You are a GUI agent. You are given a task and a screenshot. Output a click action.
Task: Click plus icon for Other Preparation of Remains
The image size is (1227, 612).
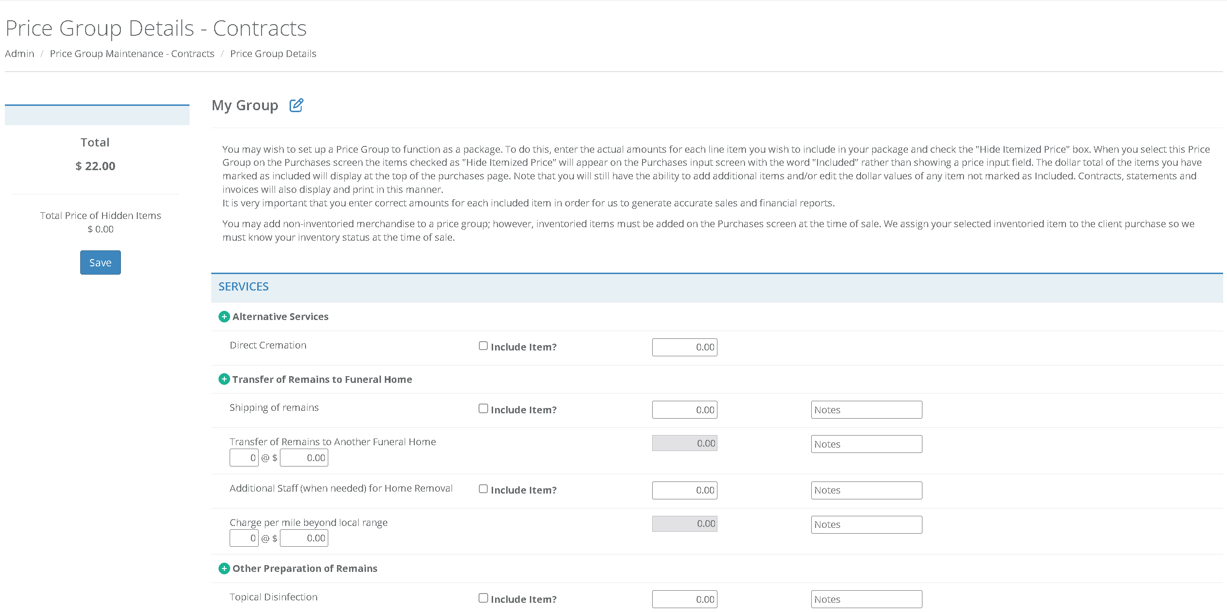(224, 568)
